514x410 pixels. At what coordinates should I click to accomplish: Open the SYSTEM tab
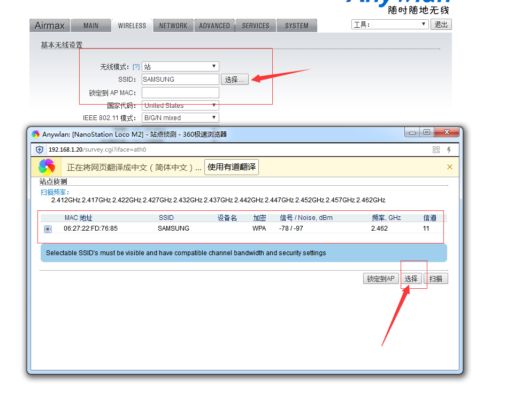point(297,26)
